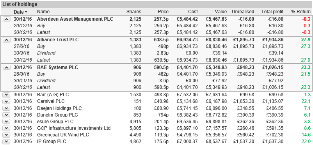Expand GCP Infrastructure Investments Ltd transactions
The height and width of the screenshot is (145, 313).
pyautogui.click(x=7, y=129)
